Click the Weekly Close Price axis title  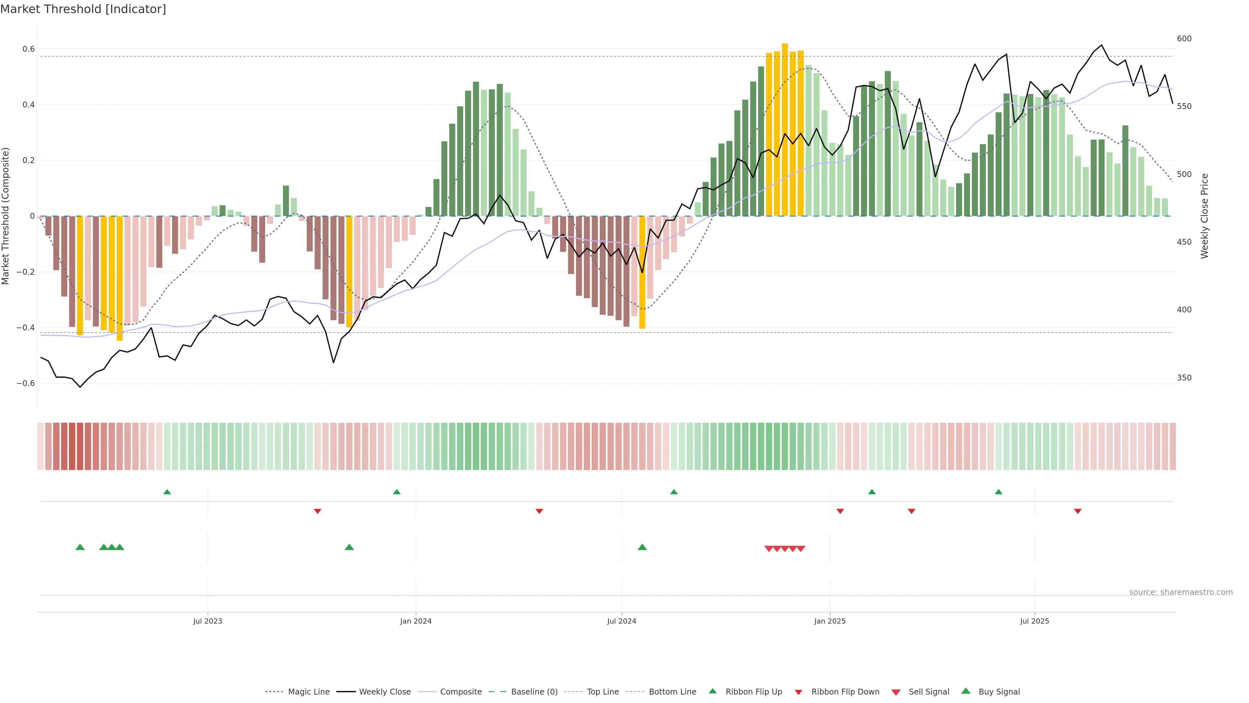click(x=1205, y=216)
